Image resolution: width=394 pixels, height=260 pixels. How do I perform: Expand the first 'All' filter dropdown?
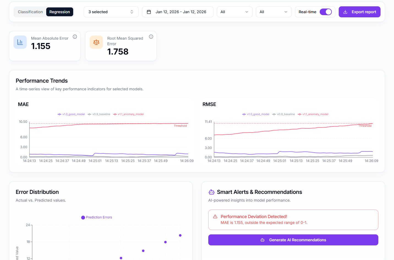[234, 12]
